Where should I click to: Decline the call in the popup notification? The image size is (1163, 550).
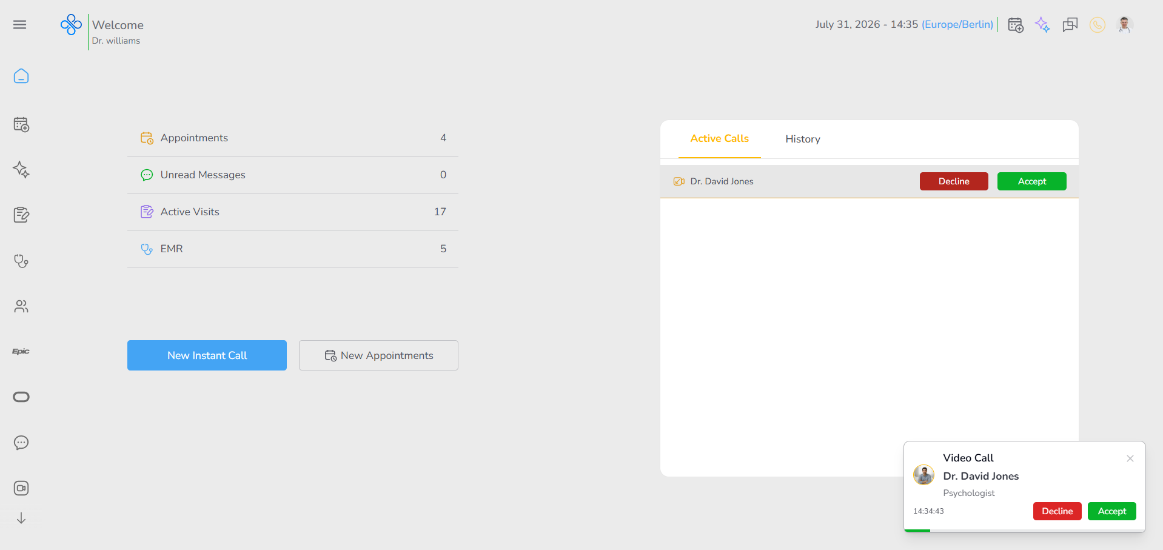tap(1057, 511)
